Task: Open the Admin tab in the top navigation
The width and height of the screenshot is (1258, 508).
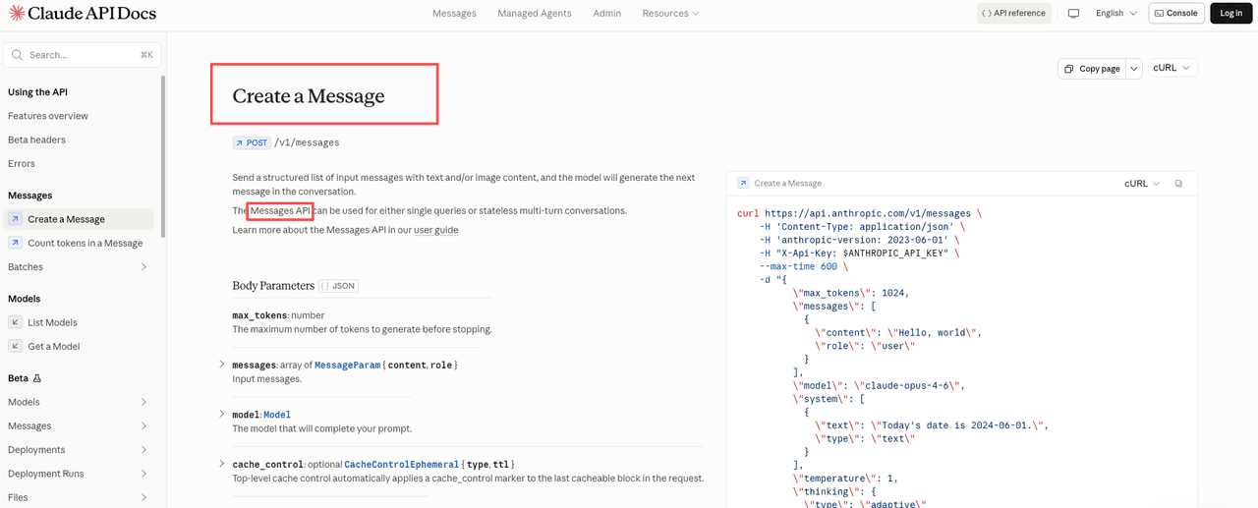Action: point(606,14)
